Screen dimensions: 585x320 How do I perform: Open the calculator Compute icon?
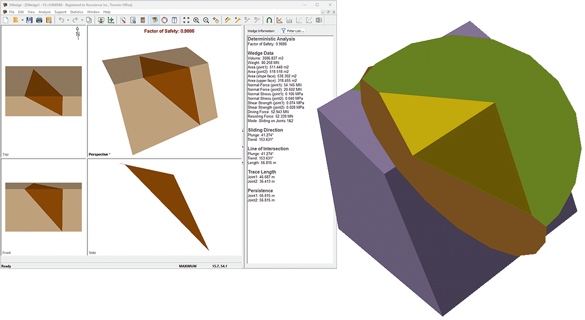coord(143,20)
